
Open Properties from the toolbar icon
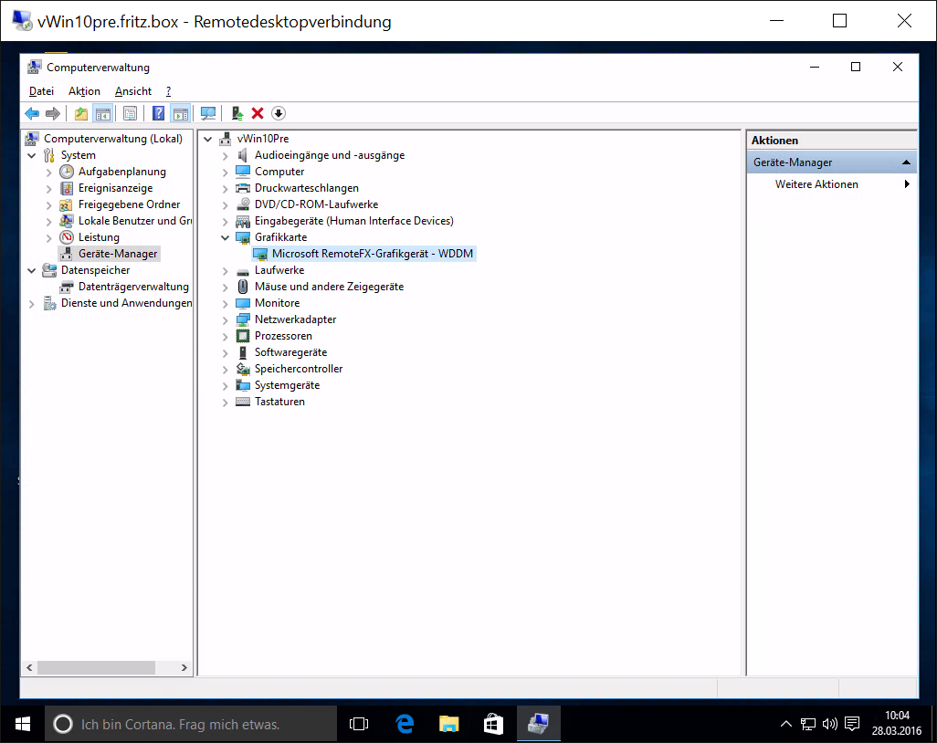130,113
